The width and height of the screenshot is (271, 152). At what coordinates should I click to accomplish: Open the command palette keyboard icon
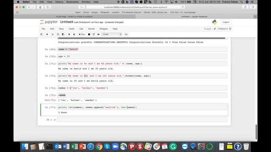click(126, 35)
